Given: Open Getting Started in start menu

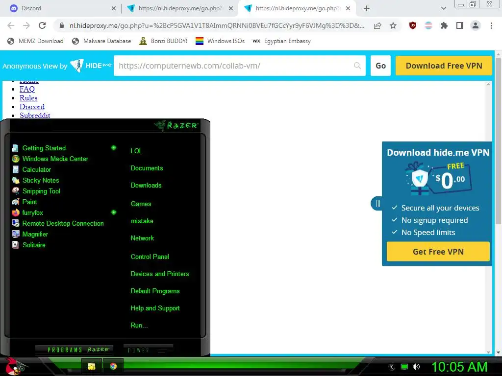Looking at the screenshot, I should [44, 148].
